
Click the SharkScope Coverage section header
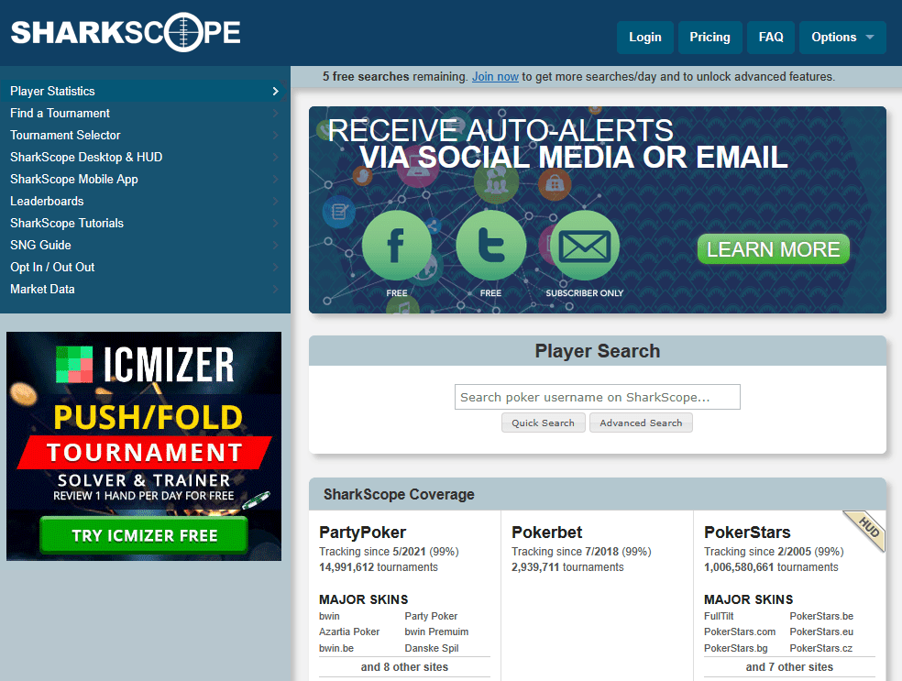click(x=597, y=494)
